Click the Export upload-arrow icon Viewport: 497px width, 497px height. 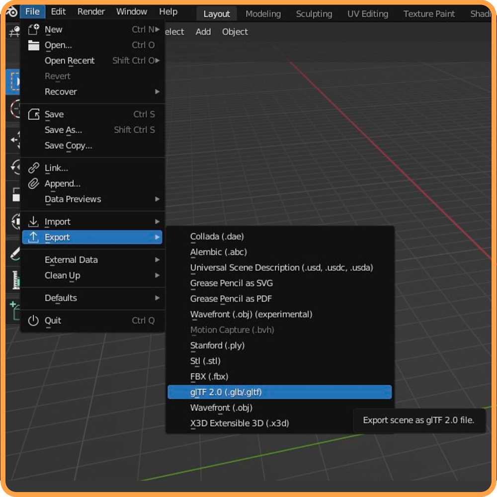(34, 237)
